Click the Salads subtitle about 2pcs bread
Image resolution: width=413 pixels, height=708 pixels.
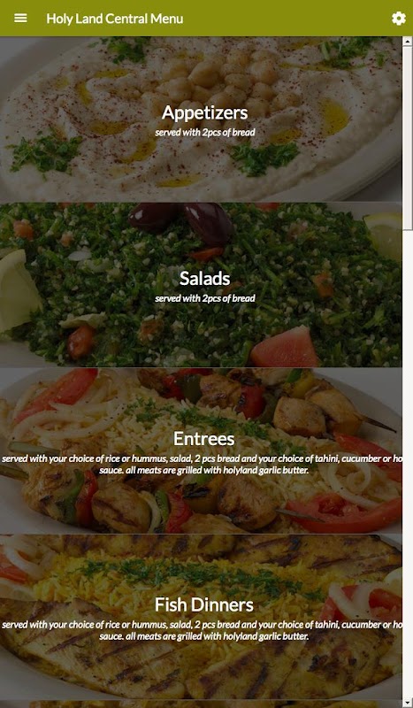205,298
